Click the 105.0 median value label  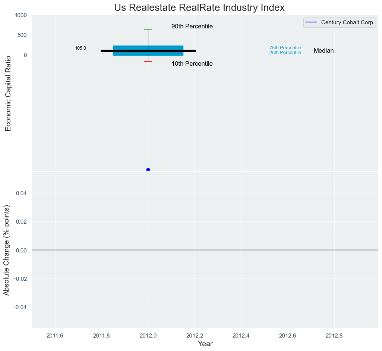pyautogui.click(x=80, y=48)
